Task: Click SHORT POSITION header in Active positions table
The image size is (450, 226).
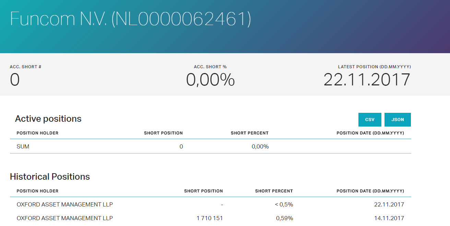Action: 163,133
